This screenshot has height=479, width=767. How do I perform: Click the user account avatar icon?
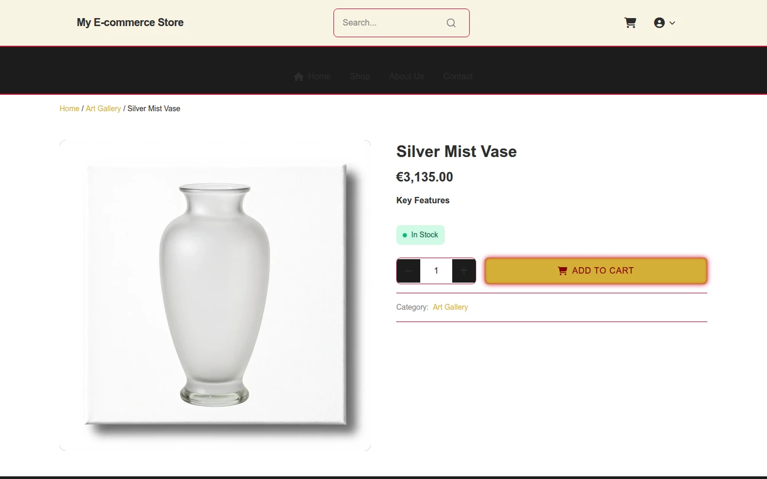tap(659, 22)
